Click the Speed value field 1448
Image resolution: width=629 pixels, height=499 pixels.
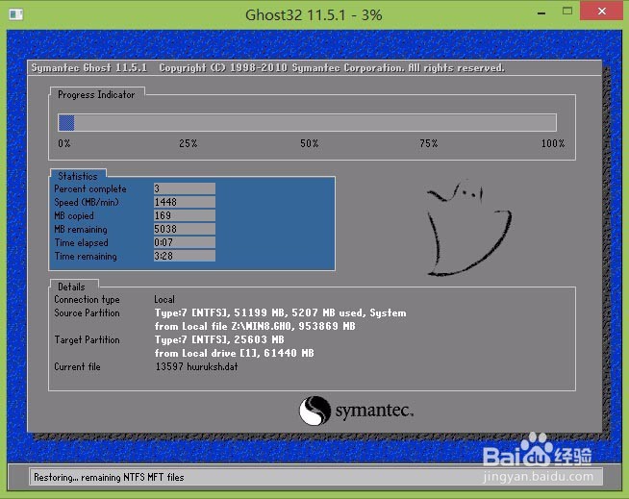185,202
